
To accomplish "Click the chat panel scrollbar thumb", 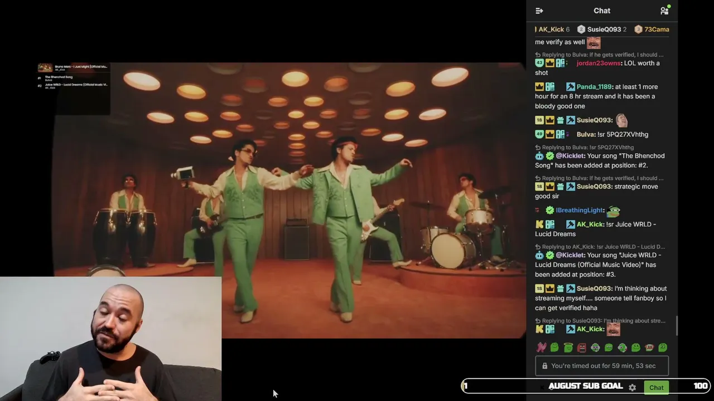I will (677, 326).
